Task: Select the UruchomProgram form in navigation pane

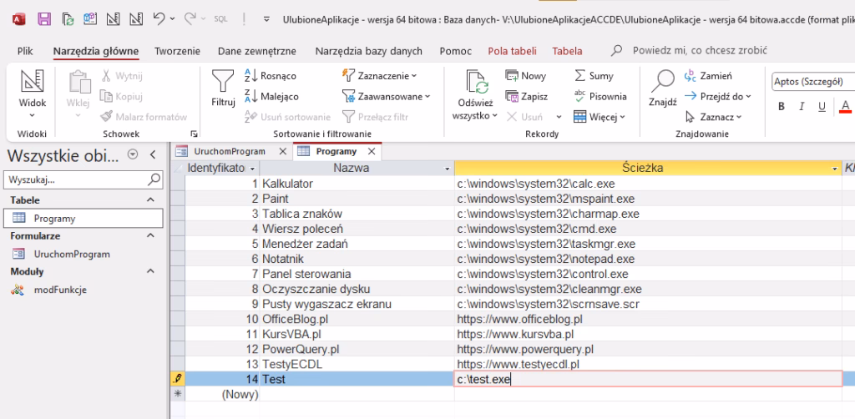Action: coord(83,254)
